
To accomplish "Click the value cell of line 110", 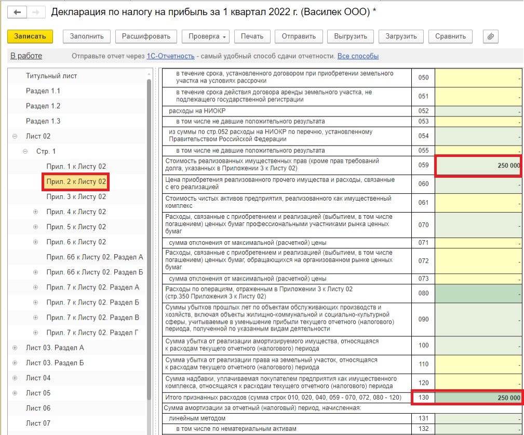I will (478, 364).
